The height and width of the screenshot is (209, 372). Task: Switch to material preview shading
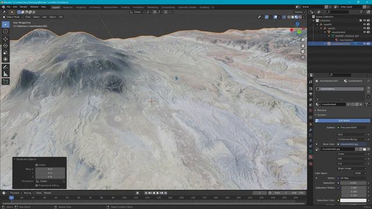coord(296,17)
